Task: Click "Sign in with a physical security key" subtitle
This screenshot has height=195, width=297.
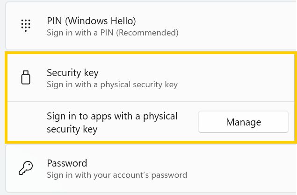Action: tap(112, 85)
